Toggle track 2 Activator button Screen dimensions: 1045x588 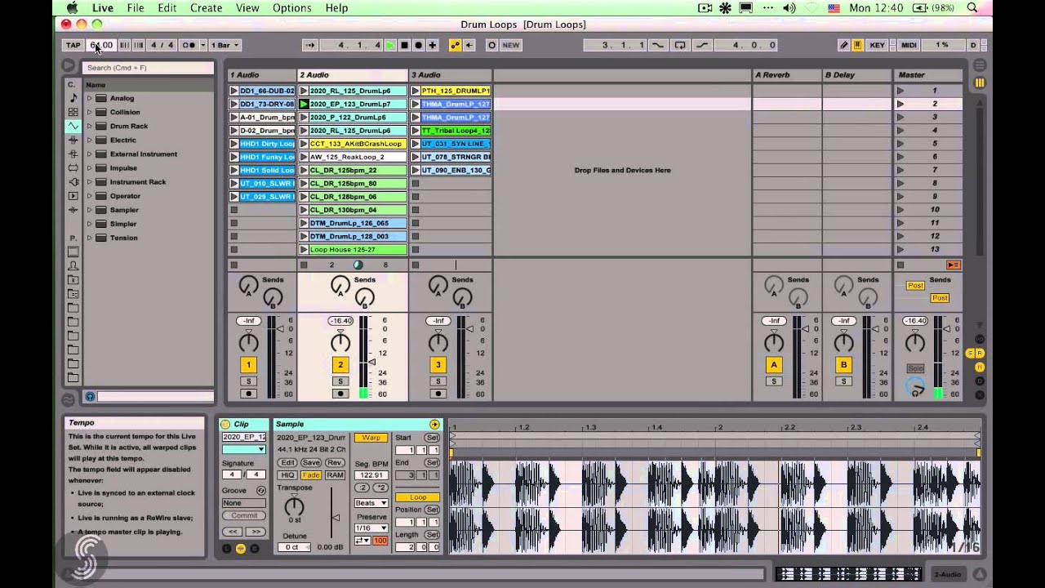(340, 365)
